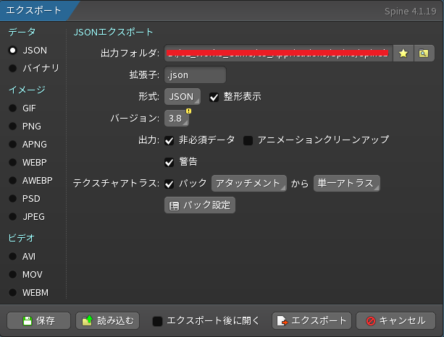Open the アタッチメント dropdown
Screen dimensions: 444x337
click(249, 184)
